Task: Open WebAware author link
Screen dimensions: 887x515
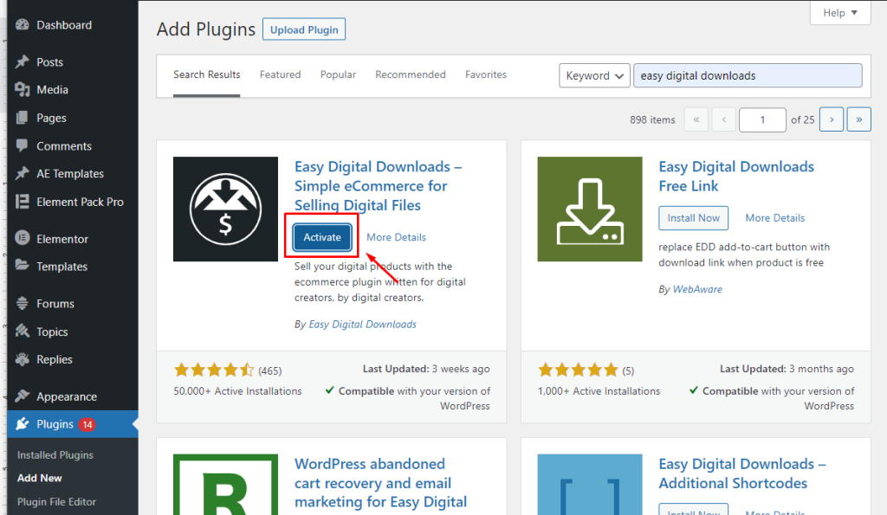Action: coord(697,289)
